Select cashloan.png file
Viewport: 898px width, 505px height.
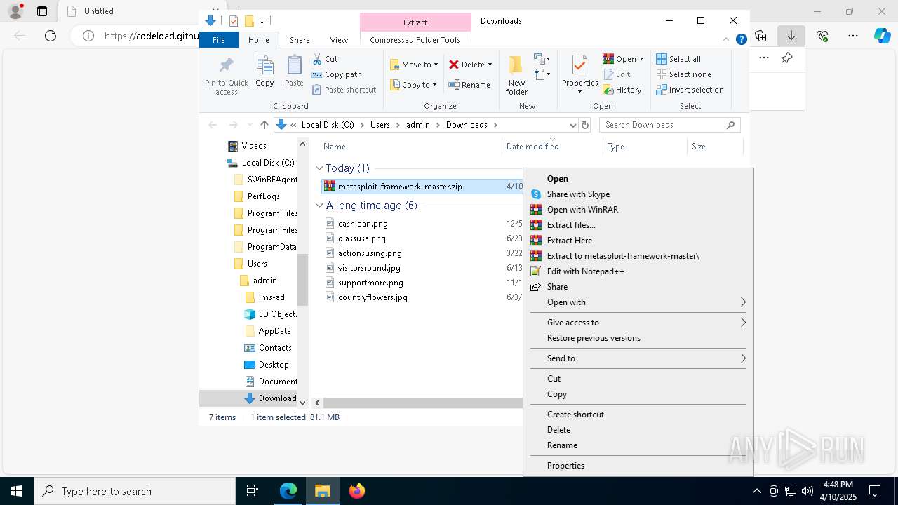click(363, 224)
